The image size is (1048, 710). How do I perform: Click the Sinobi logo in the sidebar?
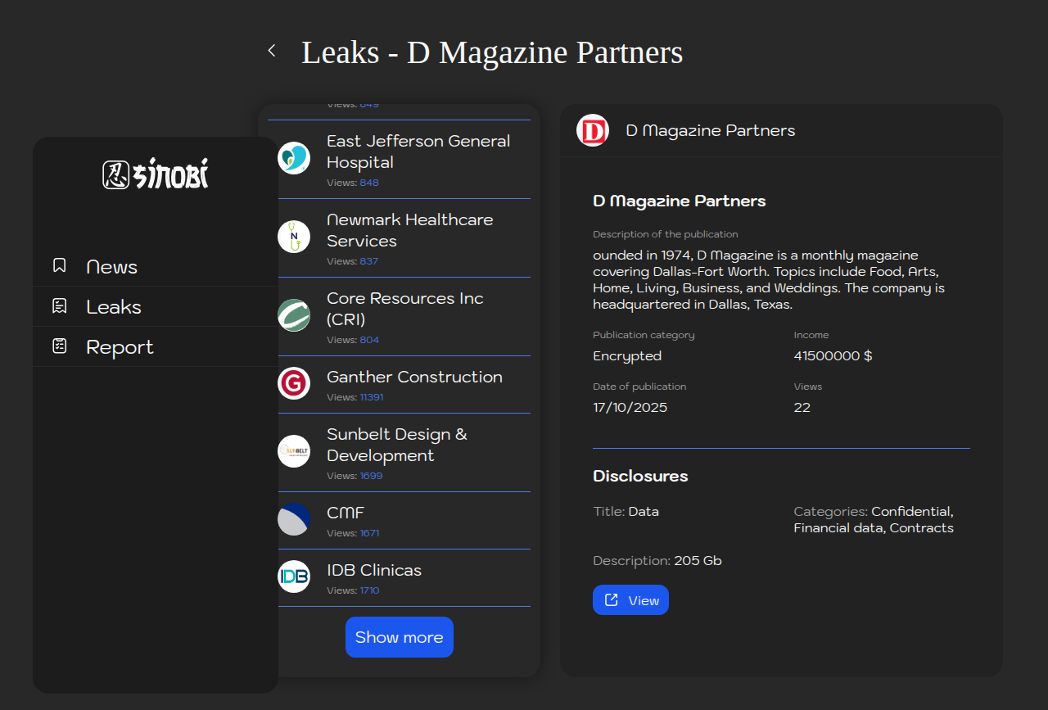(156, 174)
